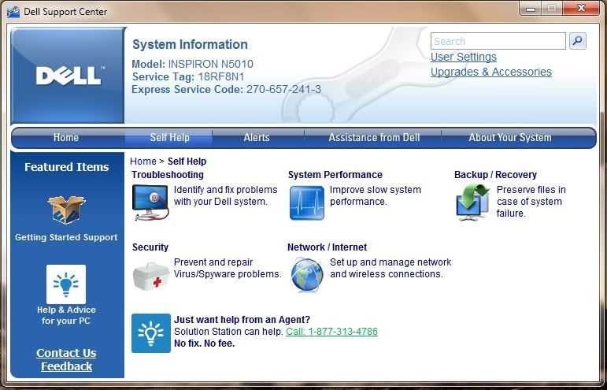Open the Backup / Recovery green arrow icon

point(473,202)
